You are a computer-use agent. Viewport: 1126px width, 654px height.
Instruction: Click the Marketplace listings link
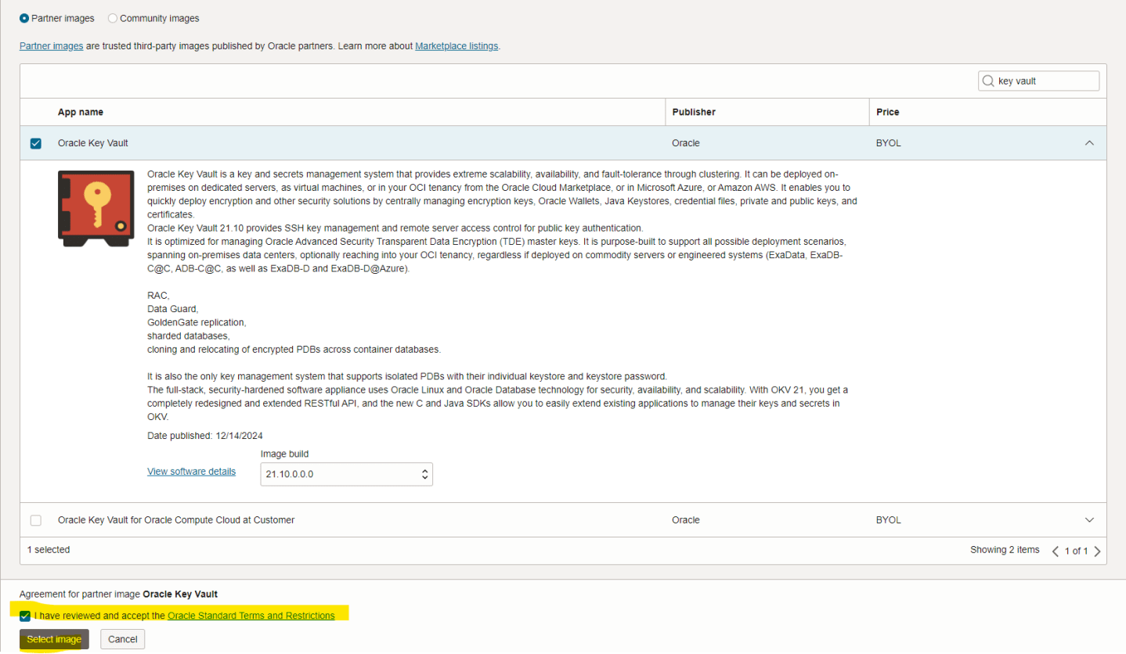[x=457, y=45]
